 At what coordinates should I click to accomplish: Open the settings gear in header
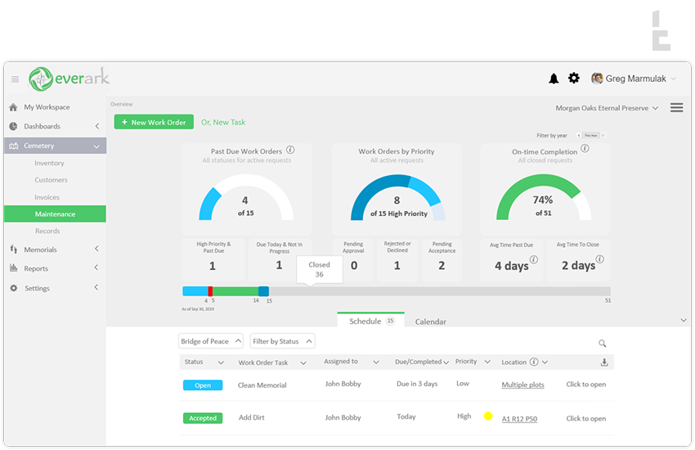574,79
